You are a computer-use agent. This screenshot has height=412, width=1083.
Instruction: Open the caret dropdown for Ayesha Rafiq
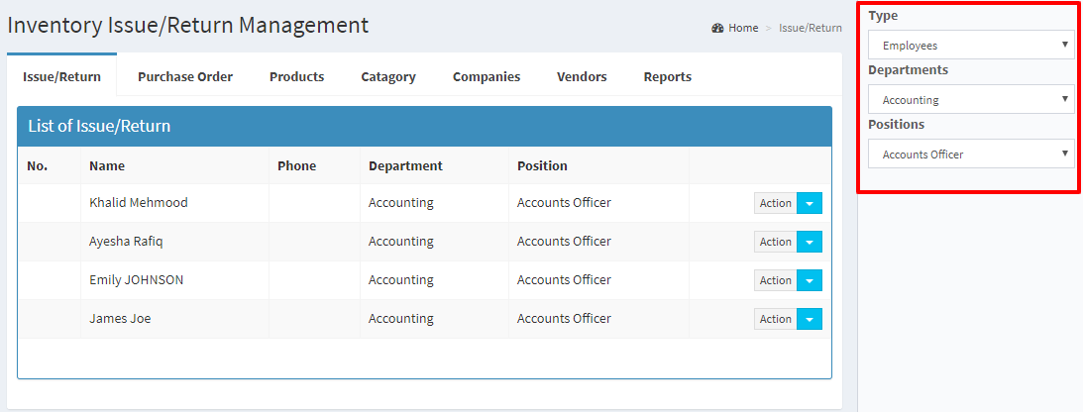point(810,242)
